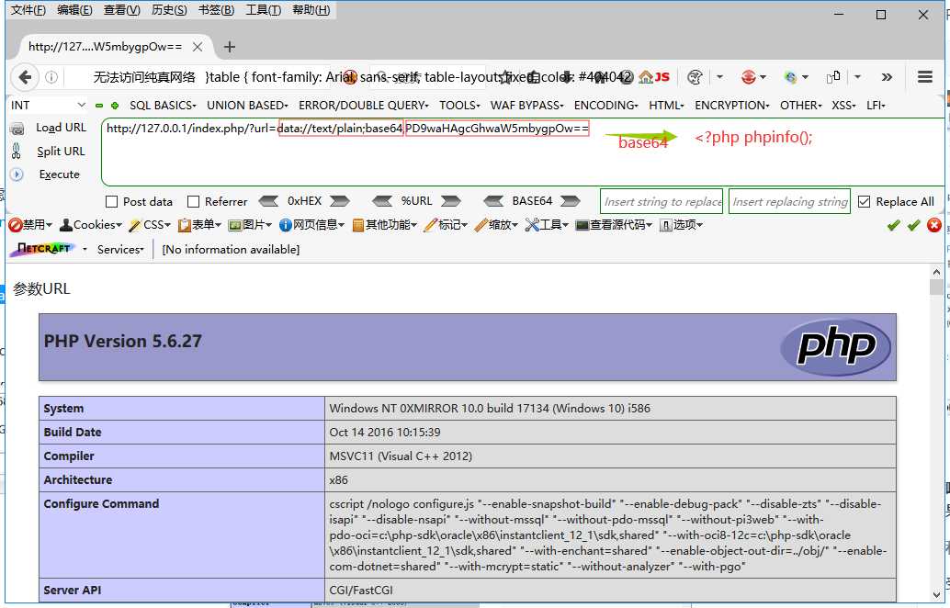Click the Split URL button
The image size is (950, 608).
61,152
